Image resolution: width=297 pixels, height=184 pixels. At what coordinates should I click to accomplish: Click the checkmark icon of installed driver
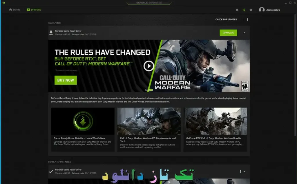tap(51, 172)
